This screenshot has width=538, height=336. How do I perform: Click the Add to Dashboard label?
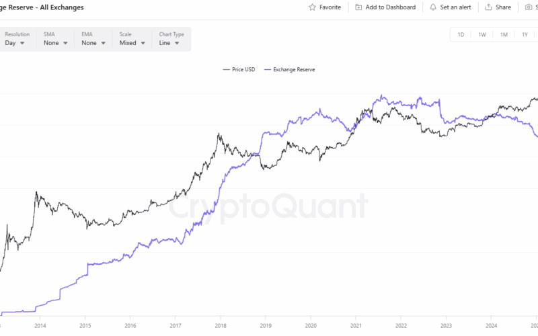tap(390, 7)
